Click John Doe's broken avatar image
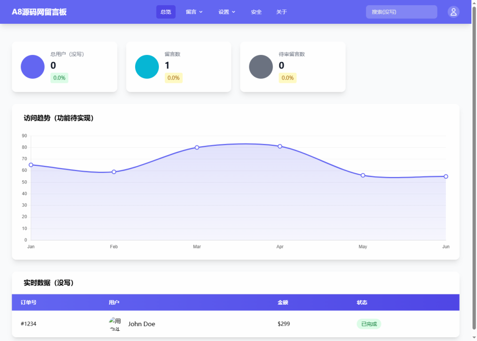This screenshot has height=341, width=477. point(116,324)
